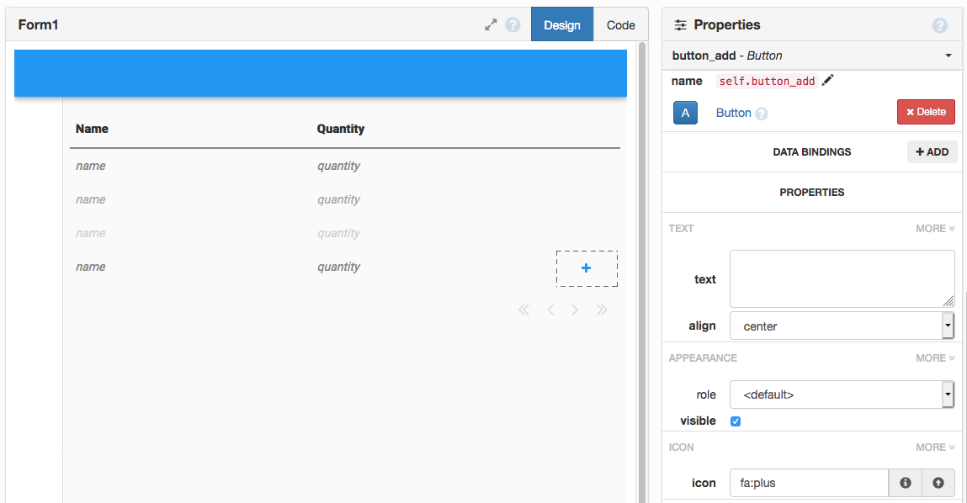Toggle the visible checkbox

coord(736,421)
